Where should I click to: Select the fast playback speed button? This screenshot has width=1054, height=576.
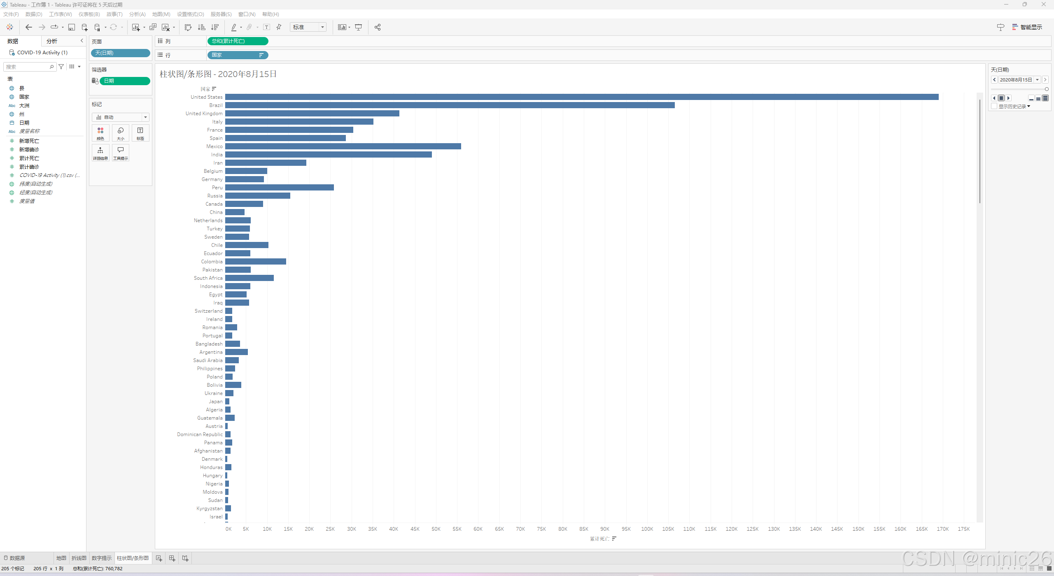pos(1045,98)
